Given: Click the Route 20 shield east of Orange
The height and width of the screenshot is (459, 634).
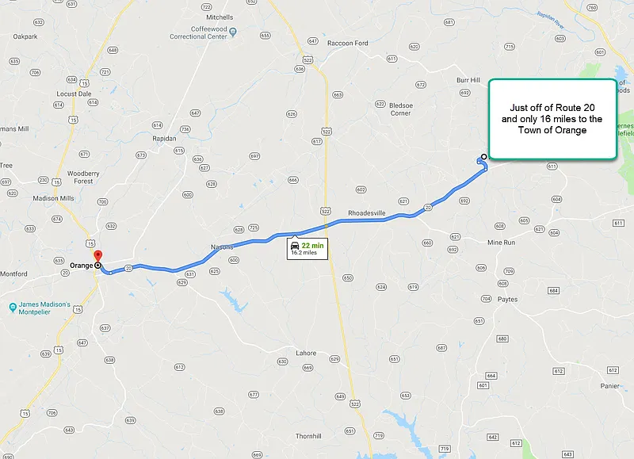Looking at the screenshot, I should point(128,268).
